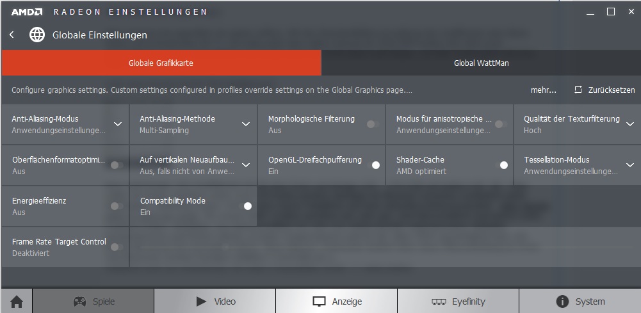The width and height of the screenshot is (641, 313).
Task: Expand the Tessellation-Modus dropdown
Action: pos(630,165)
